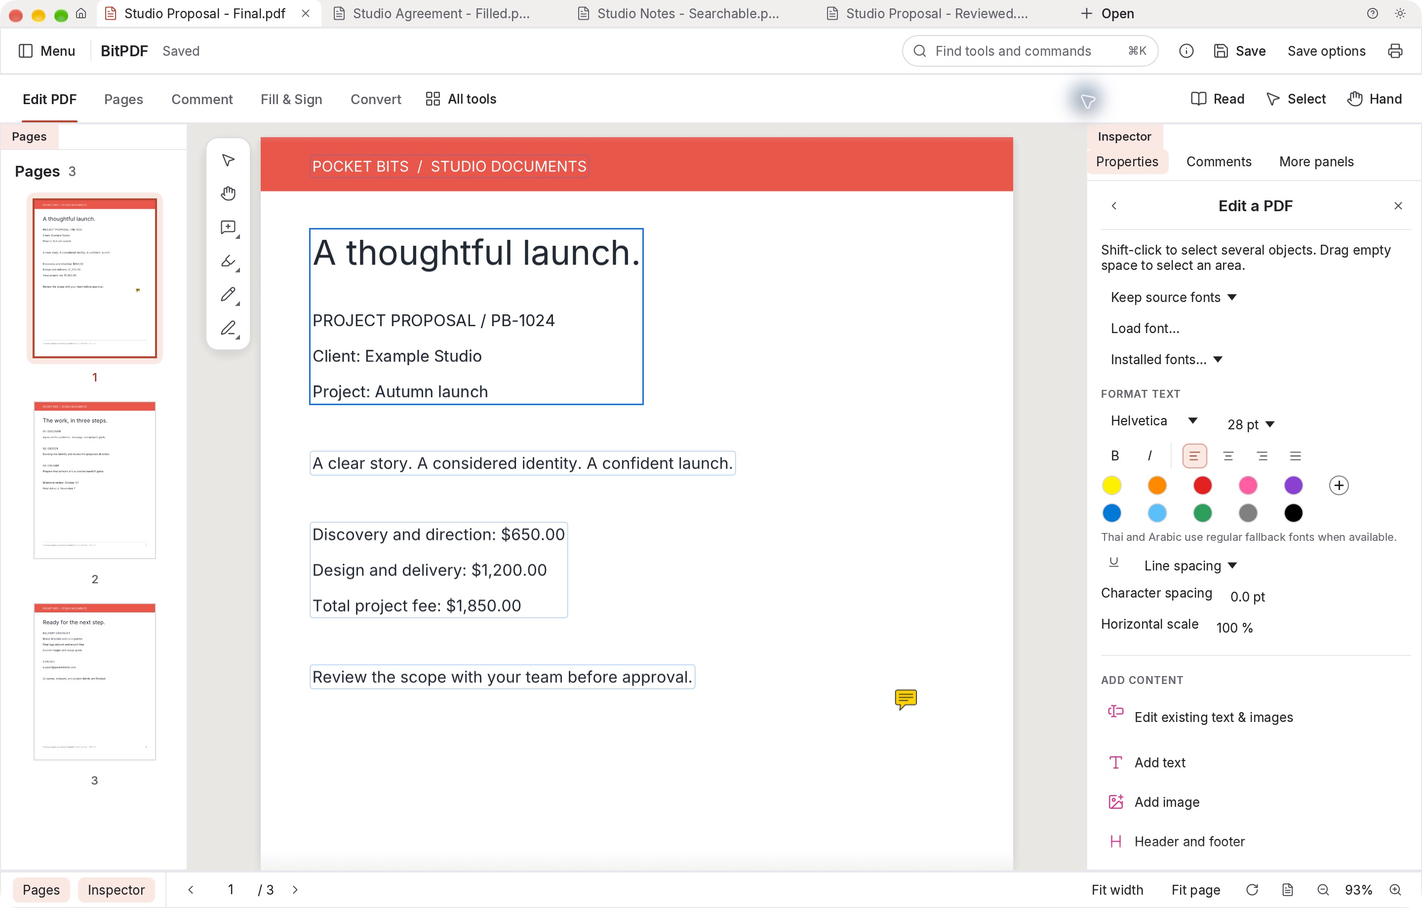Select the signature pen tool
The height and width of the screenshot is (908, 1422).
click(x=228, y=328)
